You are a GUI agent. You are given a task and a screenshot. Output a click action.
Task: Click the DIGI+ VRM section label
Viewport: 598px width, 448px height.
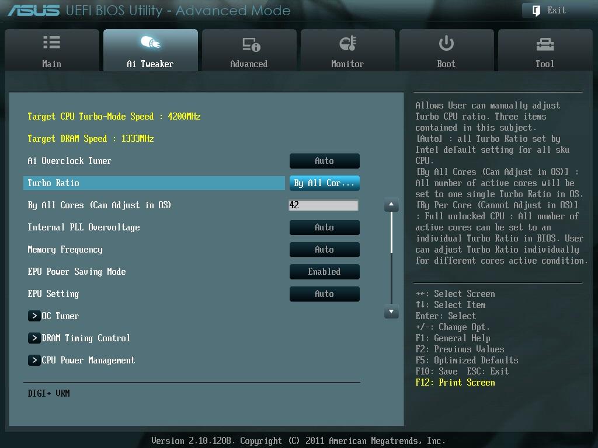tap(49, 393)
